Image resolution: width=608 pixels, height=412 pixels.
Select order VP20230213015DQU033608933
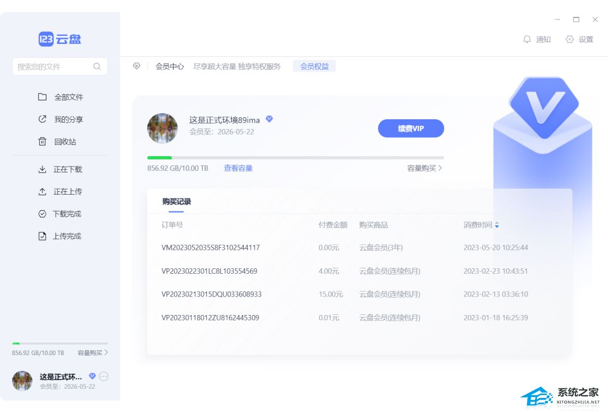coord(211,294)
